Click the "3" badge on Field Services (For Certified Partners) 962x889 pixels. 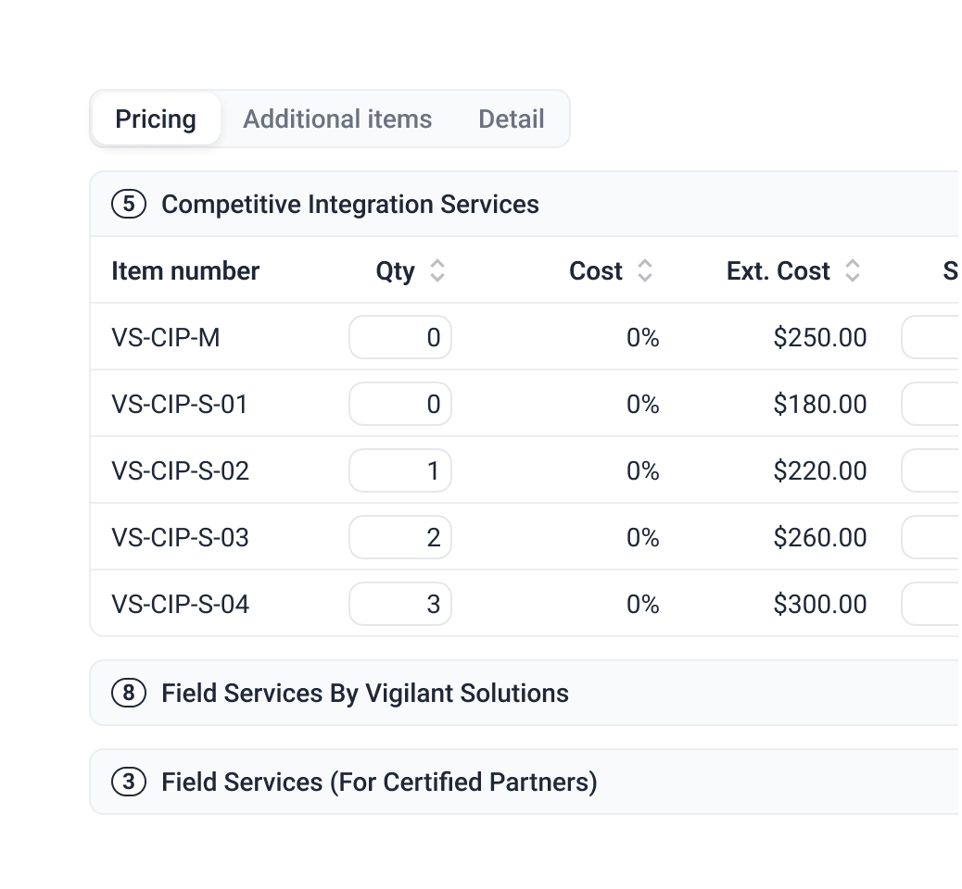click(x=127, y=782)
